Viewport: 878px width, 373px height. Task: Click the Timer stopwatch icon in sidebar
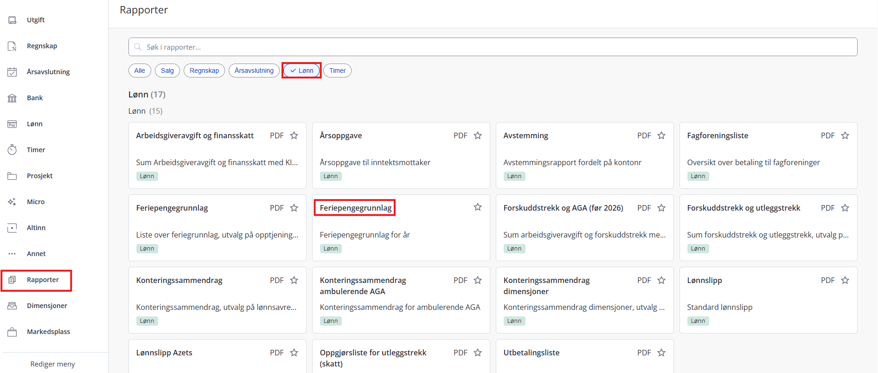(13, 150)
